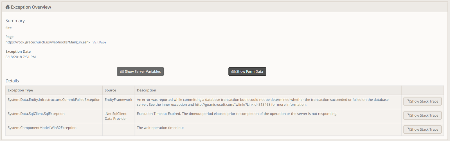Click the Description column header

click(146, 90)
